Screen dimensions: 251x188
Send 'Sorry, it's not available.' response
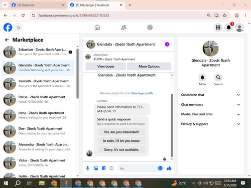click(121, 149)
